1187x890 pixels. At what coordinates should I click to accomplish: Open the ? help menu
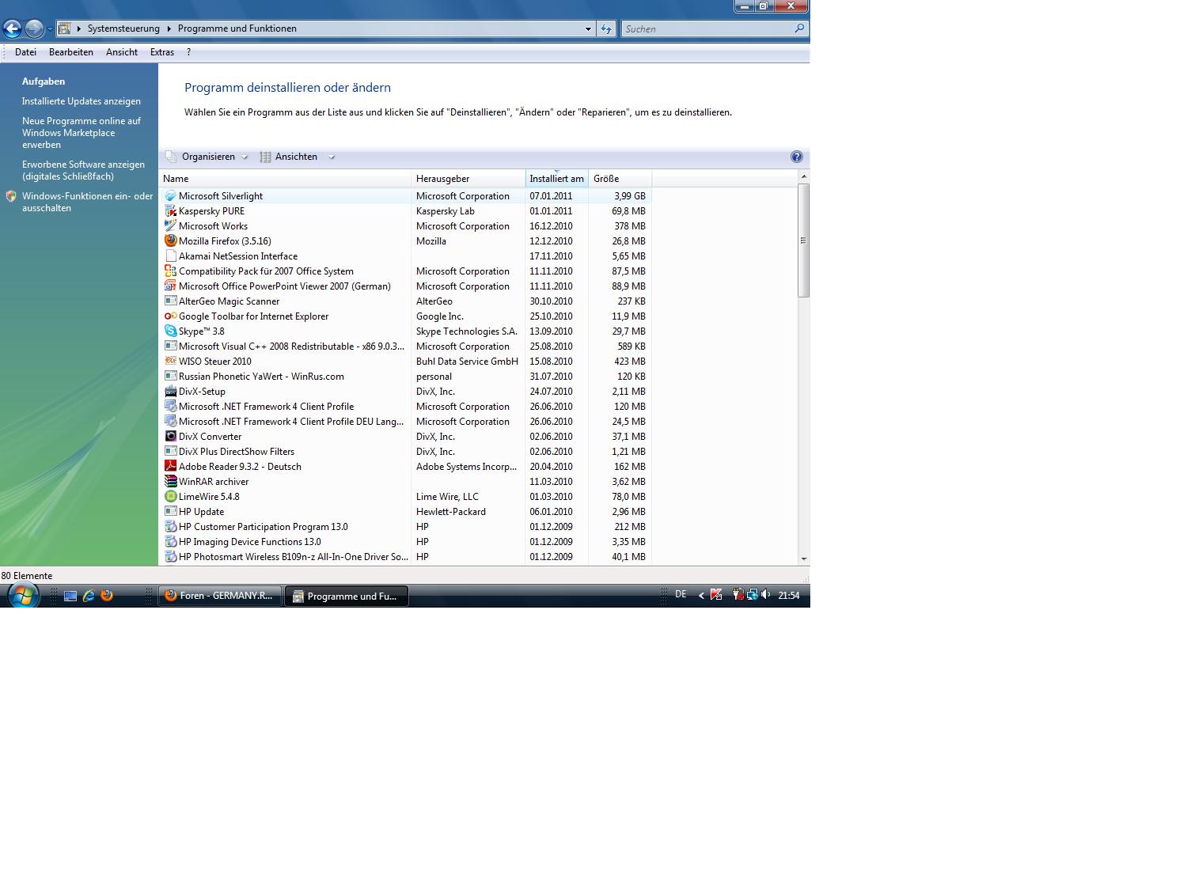pos(188,52)
